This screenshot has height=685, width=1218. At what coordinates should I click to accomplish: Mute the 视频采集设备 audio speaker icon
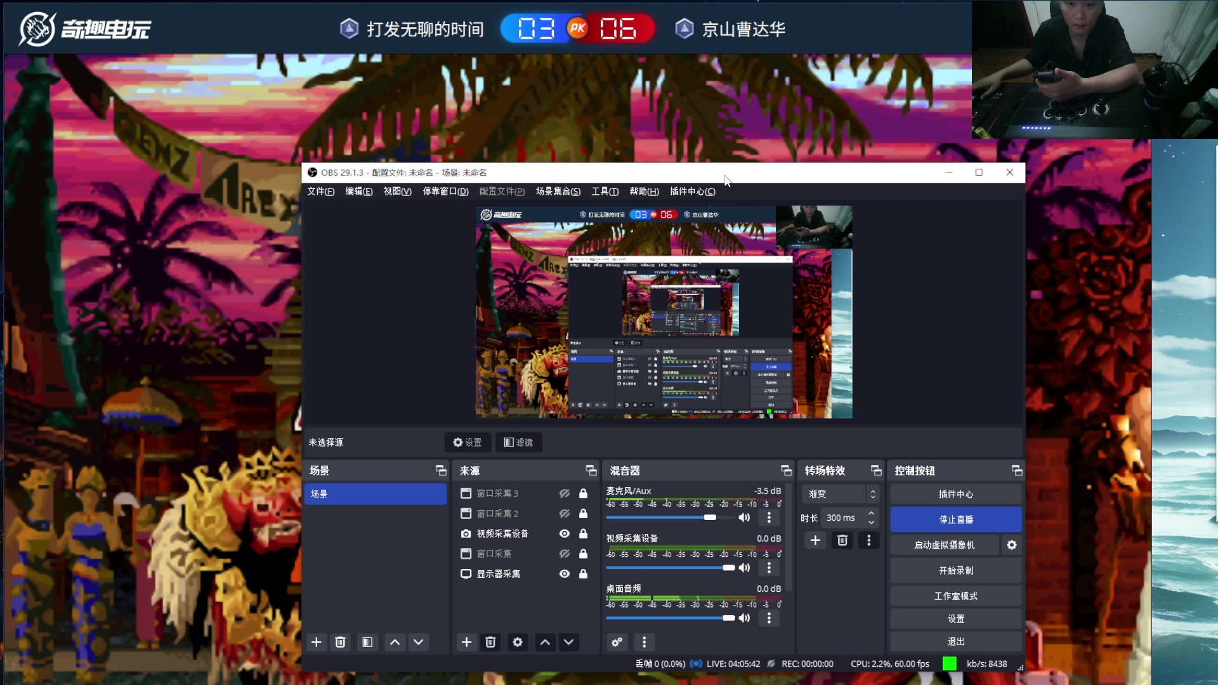pos(745,568)
